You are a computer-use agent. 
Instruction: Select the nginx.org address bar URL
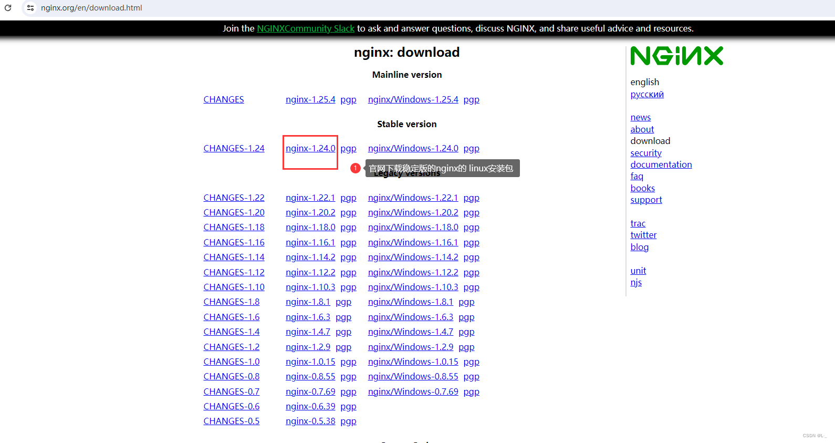pos(91,8)
